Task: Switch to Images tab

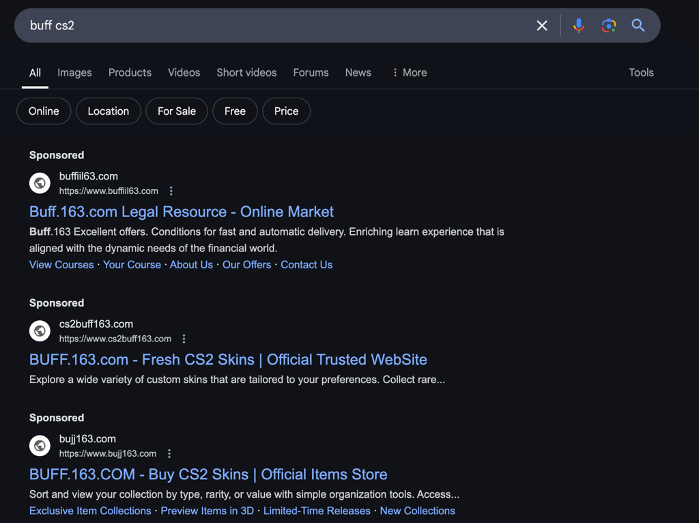Action: 74,72
